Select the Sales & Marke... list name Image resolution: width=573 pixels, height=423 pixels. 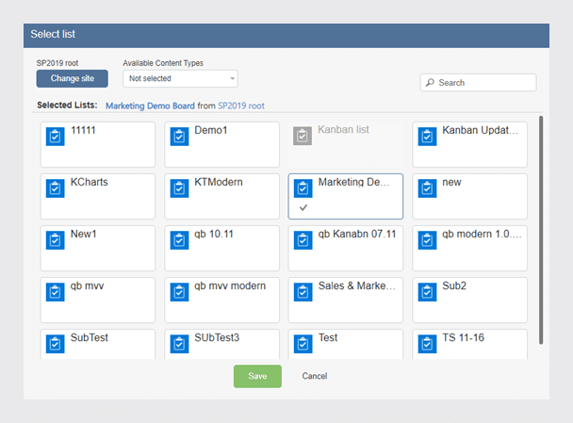click(x=356, y=286)
